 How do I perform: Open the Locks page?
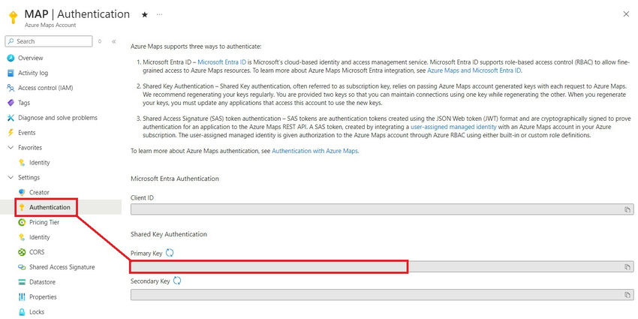point(37,312)
